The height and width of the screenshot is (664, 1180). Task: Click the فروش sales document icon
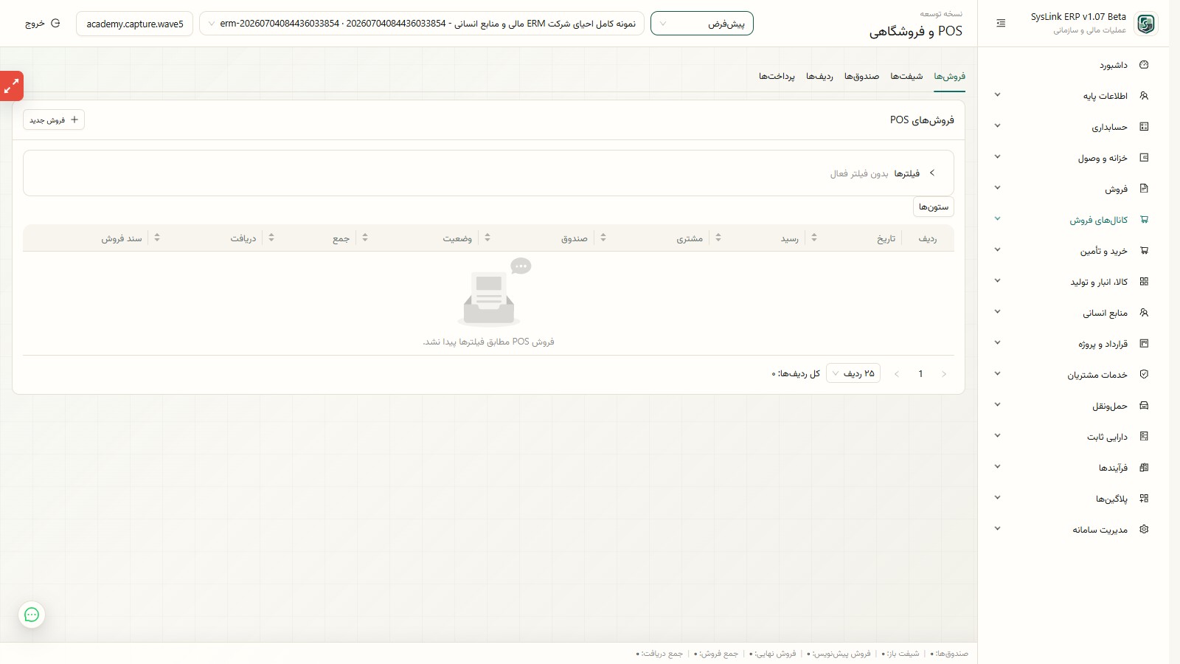[1144, 189]
